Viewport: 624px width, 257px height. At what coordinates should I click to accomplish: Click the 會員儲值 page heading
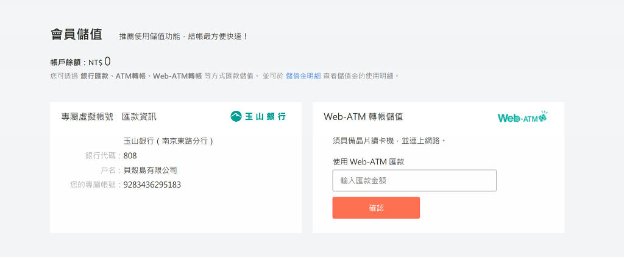pos(76,35)
